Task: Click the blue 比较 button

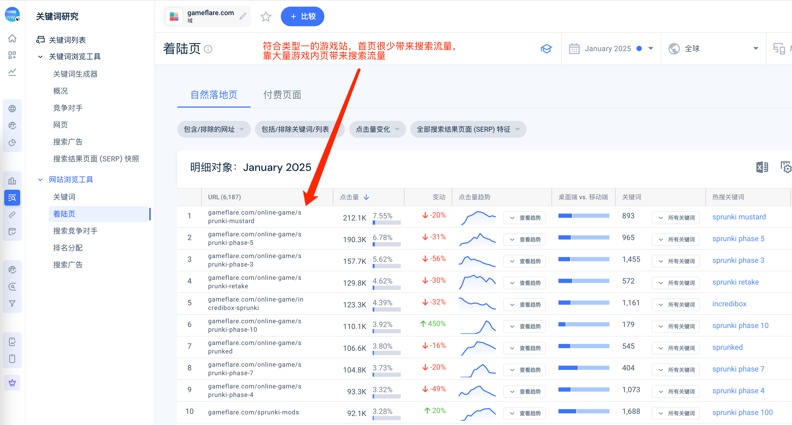Action: click(302, 17)
